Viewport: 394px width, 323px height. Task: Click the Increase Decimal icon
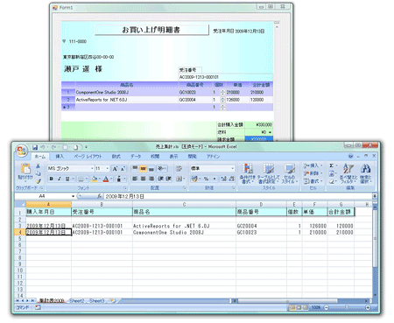click(223, 179)
